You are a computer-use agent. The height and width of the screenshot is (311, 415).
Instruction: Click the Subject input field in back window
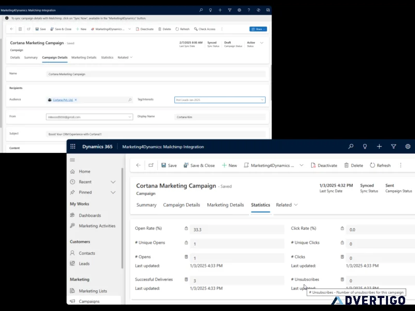tap(156, 134)
